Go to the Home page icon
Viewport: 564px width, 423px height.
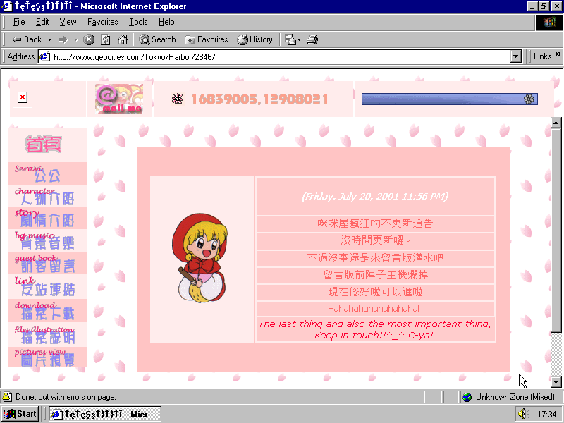123,39
